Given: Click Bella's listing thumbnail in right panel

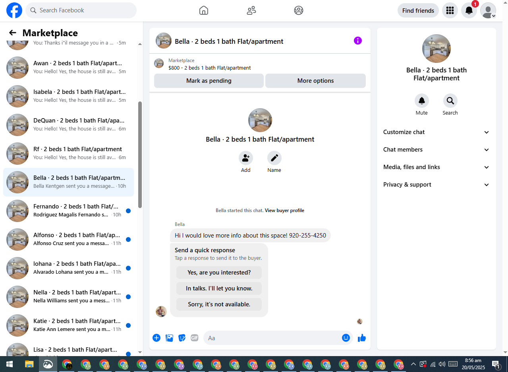Looking at the screenshot, I should pos(437,49).
